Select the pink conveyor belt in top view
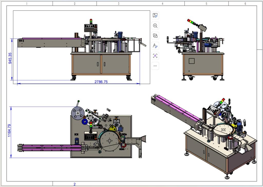 pyautogui.click(x=46, y=146)
